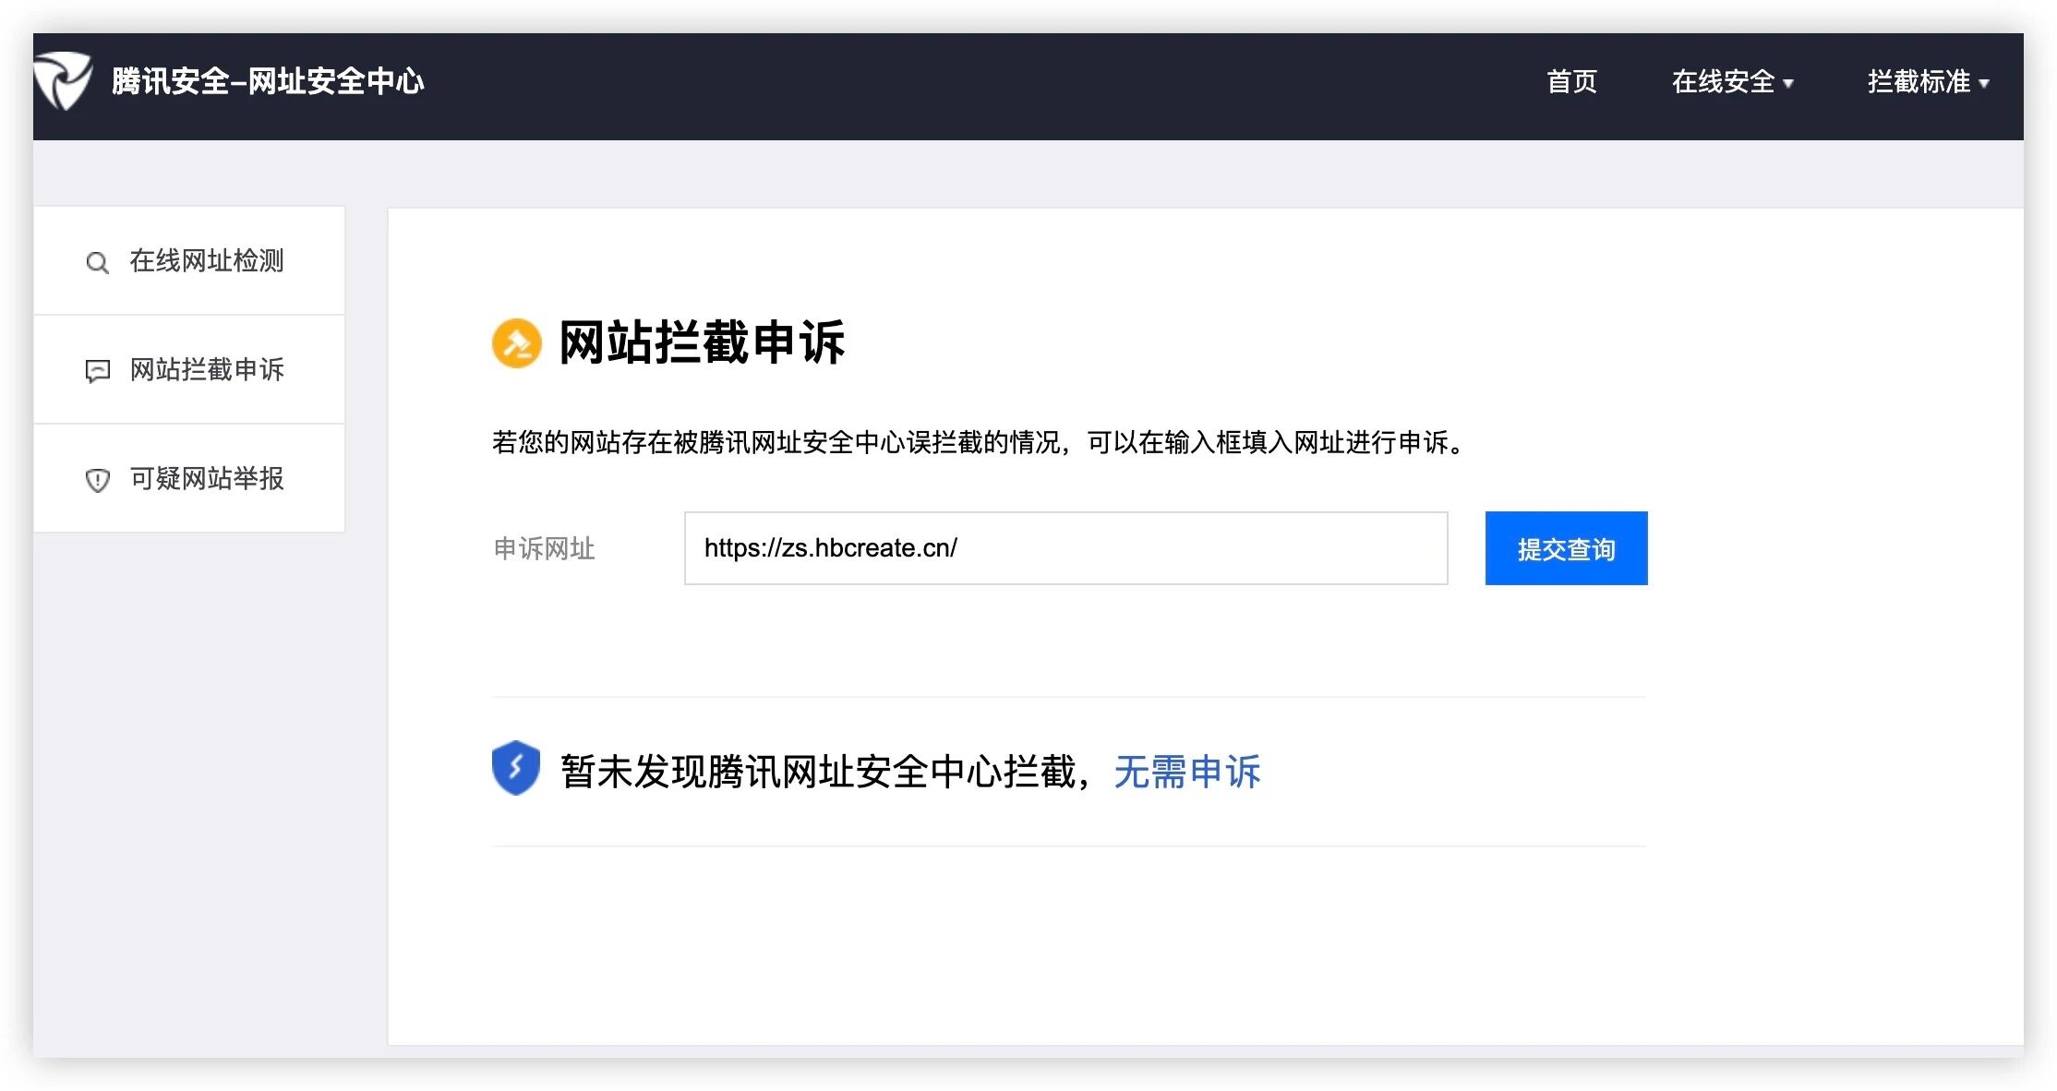Click the Tencent Security shield logo
2057x1091 pixels.
point(63,81)
